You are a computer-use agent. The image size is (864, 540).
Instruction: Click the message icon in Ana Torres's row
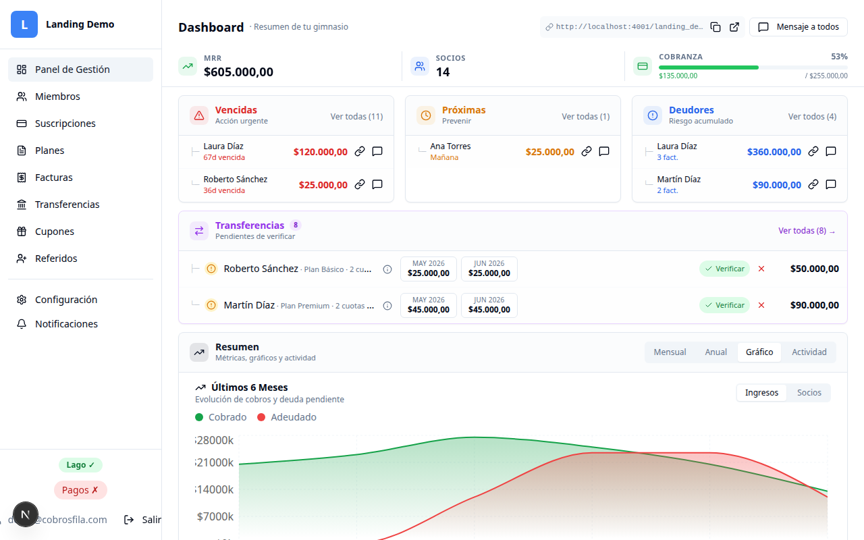point(604,152)
